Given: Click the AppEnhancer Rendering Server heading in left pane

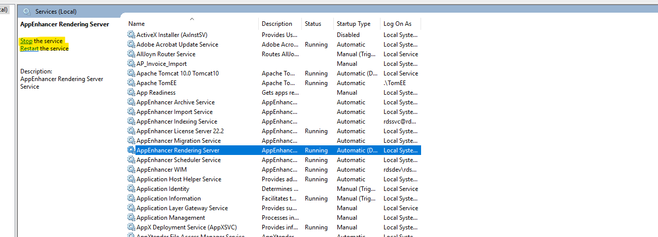Looking at the screenshot, I should click(64, 24).
